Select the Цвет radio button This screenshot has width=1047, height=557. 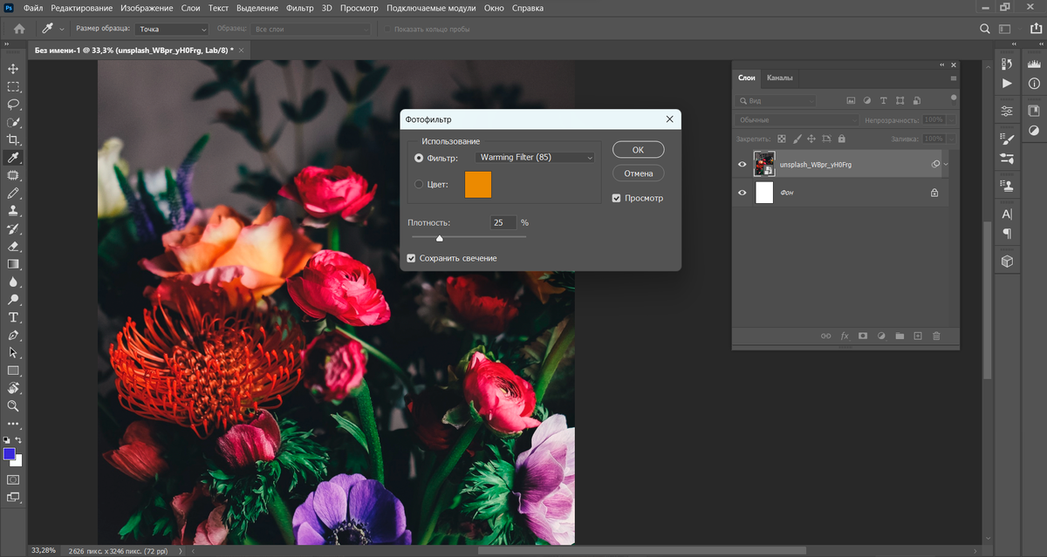point(419,184)
